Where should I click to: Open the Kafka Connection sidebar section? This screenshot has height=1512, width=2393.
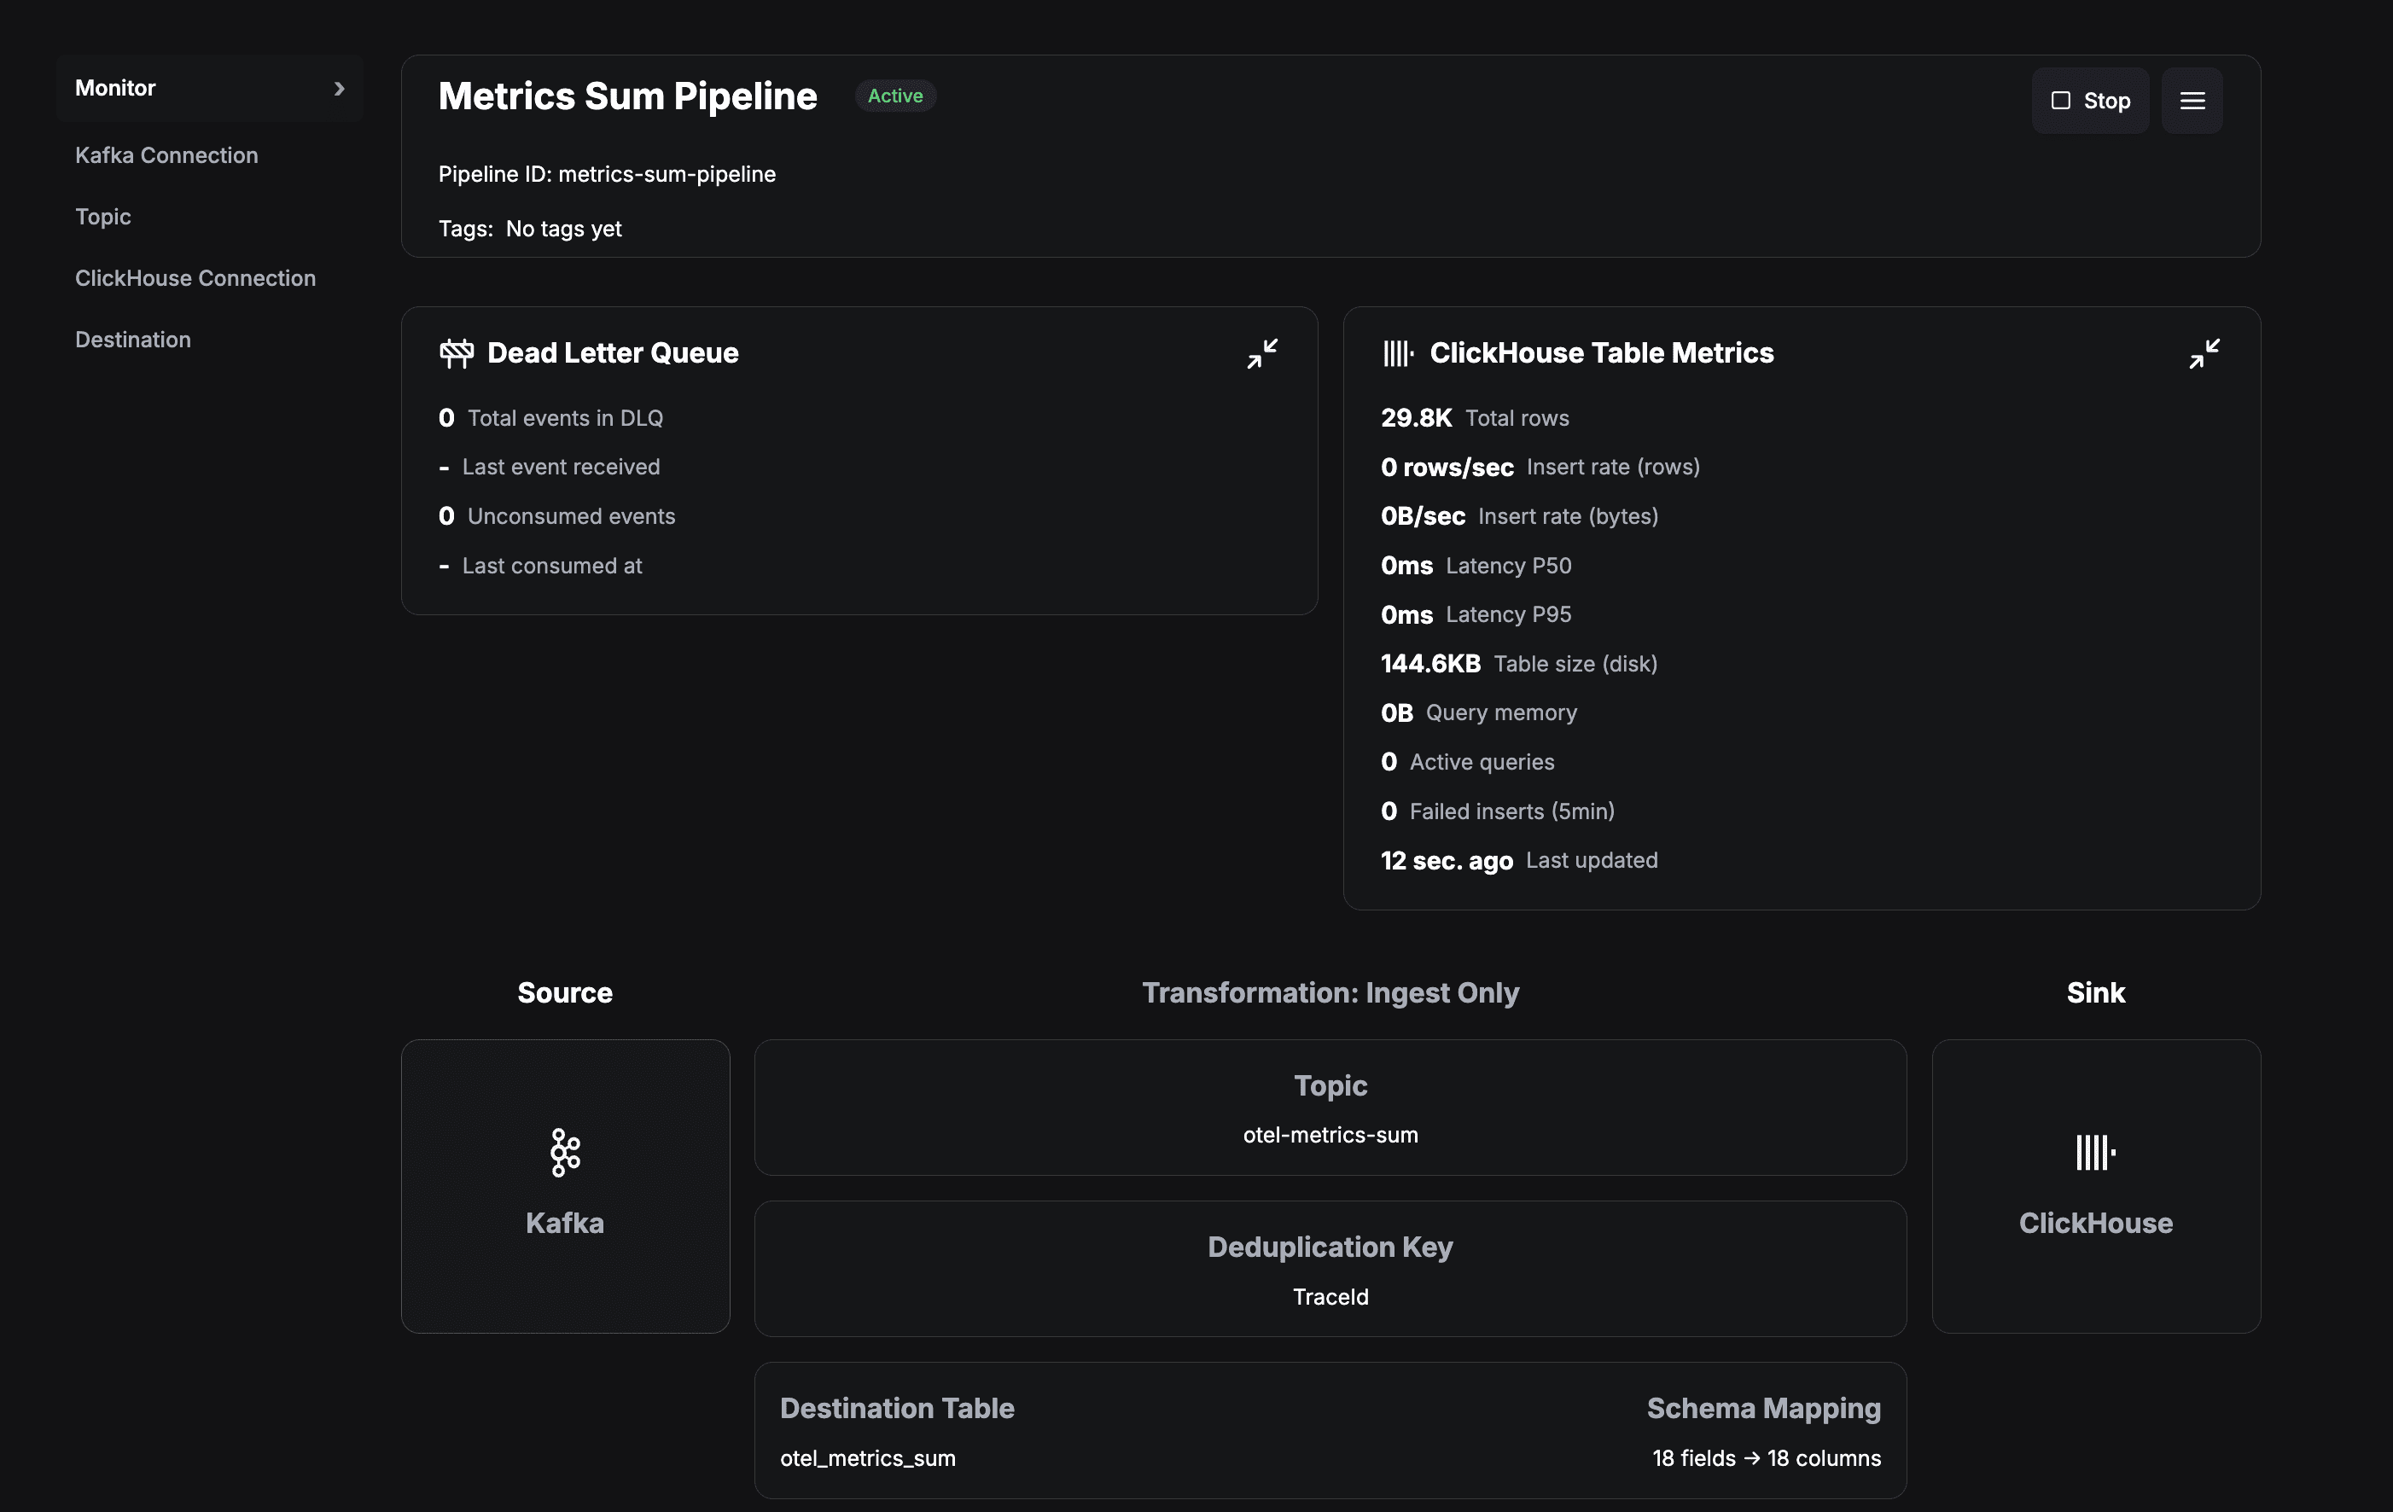click(x=166, y=155)
